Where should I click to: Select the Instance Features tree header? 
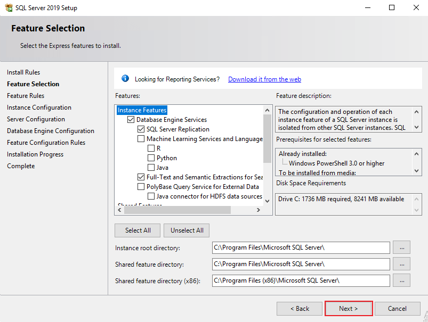142,110
